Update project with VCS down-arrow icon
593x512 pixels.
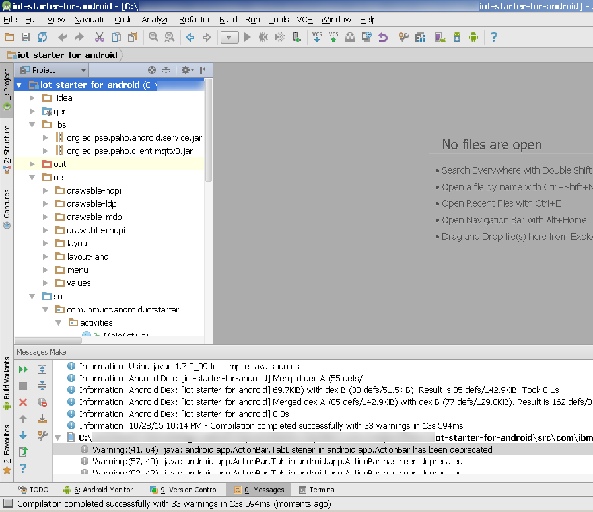[x=317, y=37]
